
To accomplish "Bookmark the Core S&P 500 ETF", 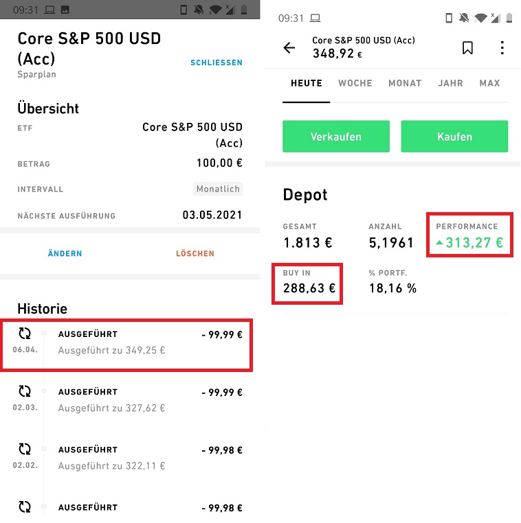I will coord(467,47).
